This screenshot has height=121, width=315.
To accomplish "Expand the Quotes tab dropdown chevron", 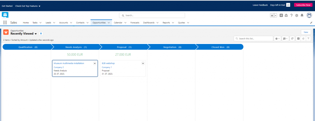I will point(188,23).
